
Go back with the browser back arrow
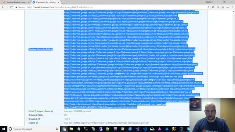click(x=3, y=7)
